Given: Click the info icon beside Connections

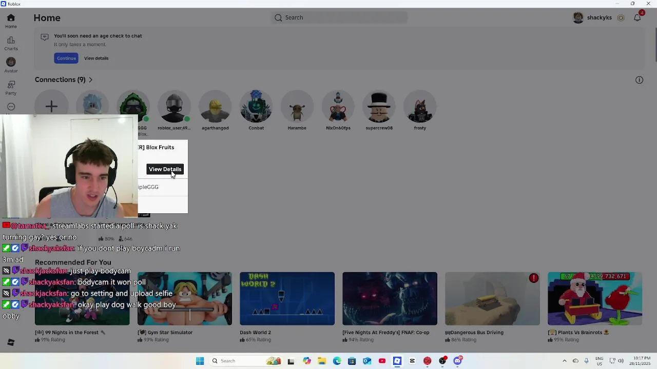Looking at the screenshot, I should pos(639,80).
